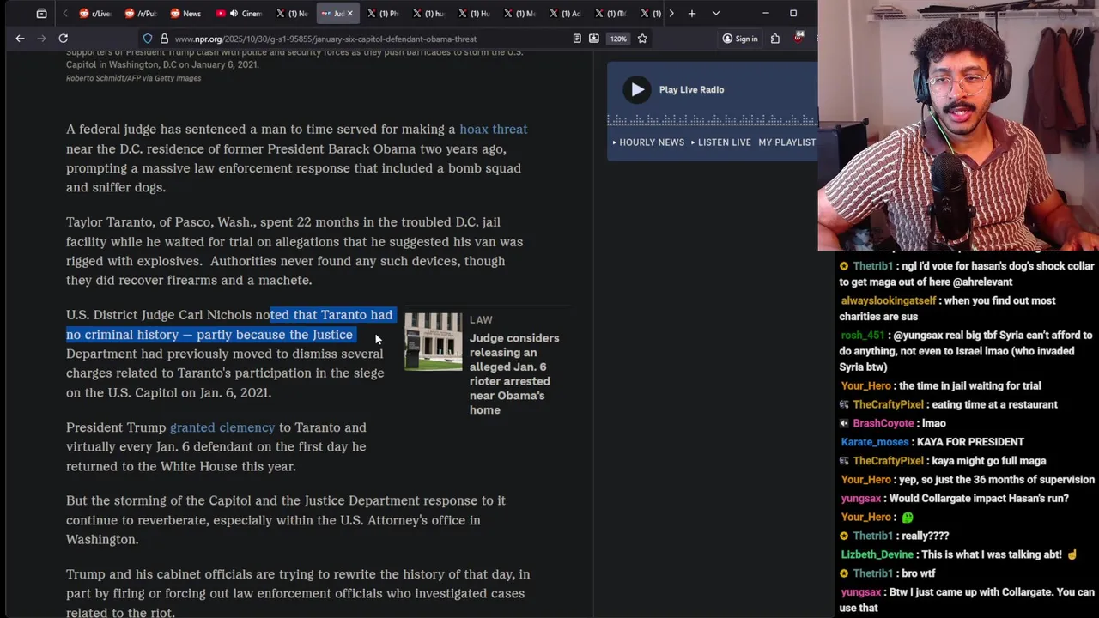Close the active NPR tab
Screen dimensions: 1099x618
(349, 13)
